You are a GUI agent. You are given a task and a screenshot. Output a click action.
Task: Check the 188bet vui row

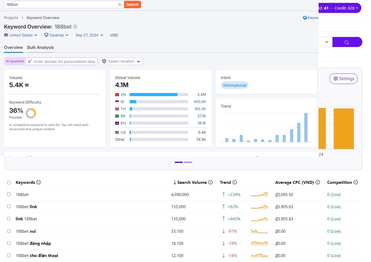pyautogui.click(x=9, y=231)
